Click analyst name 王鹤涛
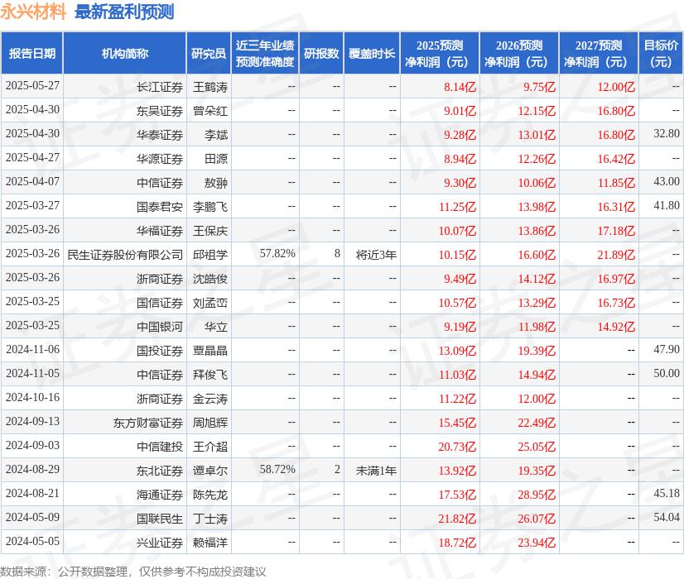 tap(210, 87)
